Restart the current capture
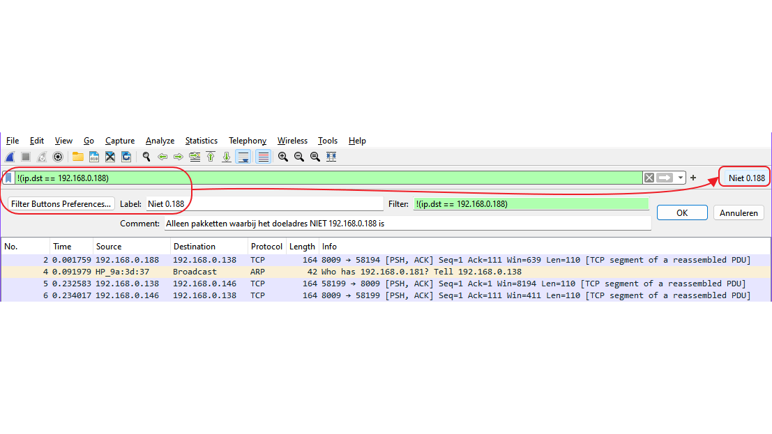 (42, 157)
